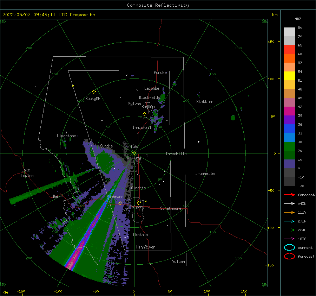This screenshot has height=296, width=316.
Task: Click the '2022/05/07 09:49:11 UTC Composite' timestamp
Action: 48,15
